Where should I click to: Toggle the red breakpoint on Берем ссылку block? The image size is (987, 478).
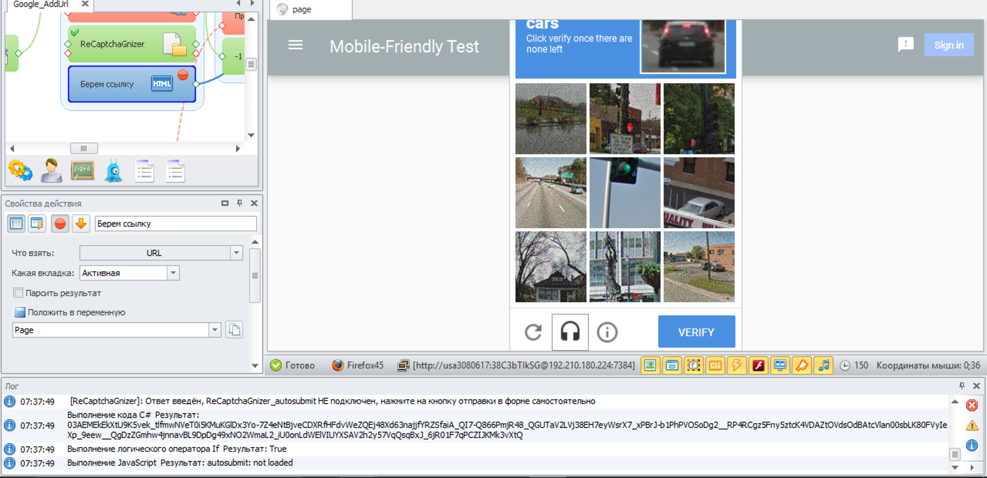point(183,75)
